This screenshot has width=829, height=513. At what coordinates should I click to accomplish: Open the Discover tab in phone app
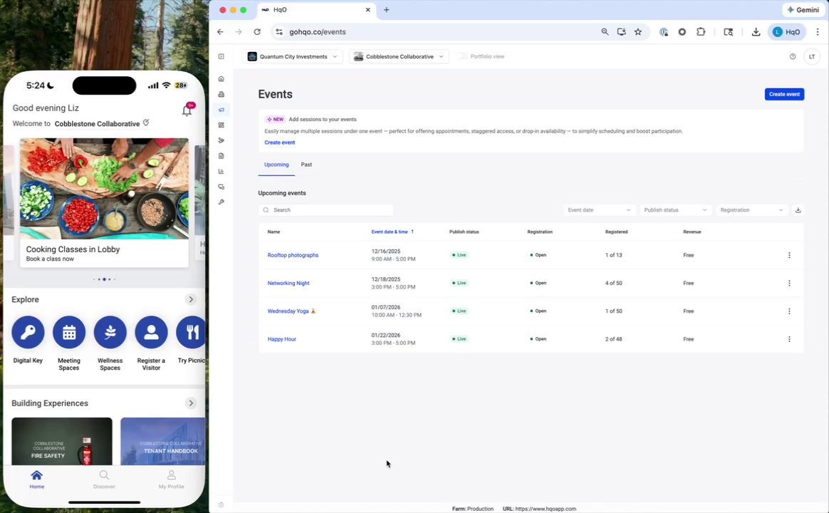tap(104, 479)
